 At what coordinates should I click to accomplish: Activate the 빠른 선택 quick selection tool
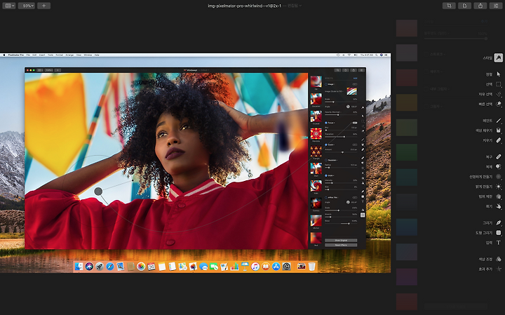point(499,104)
